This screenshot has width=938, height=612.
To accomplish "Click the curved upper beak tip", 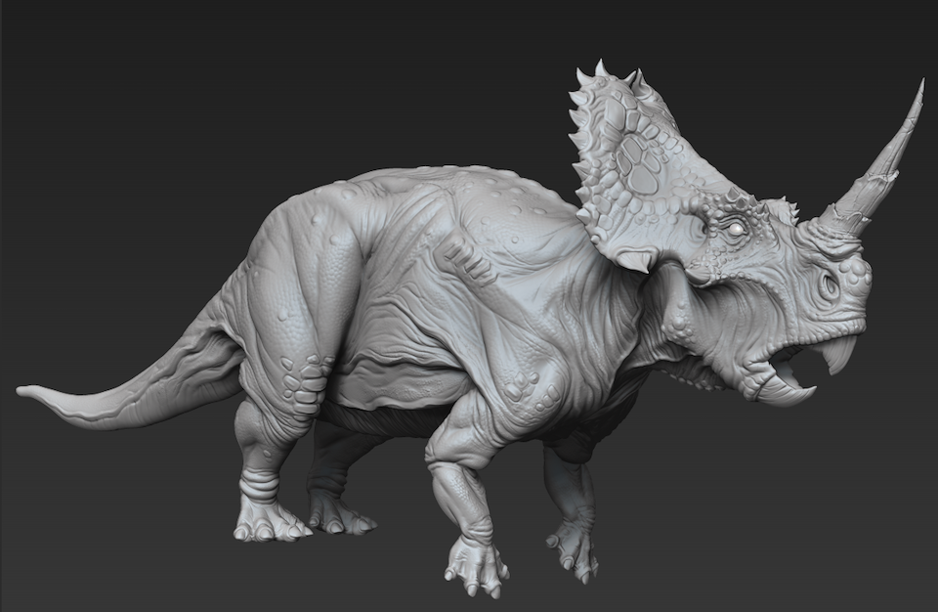I will pyautogui.click(x=839, y=359).
